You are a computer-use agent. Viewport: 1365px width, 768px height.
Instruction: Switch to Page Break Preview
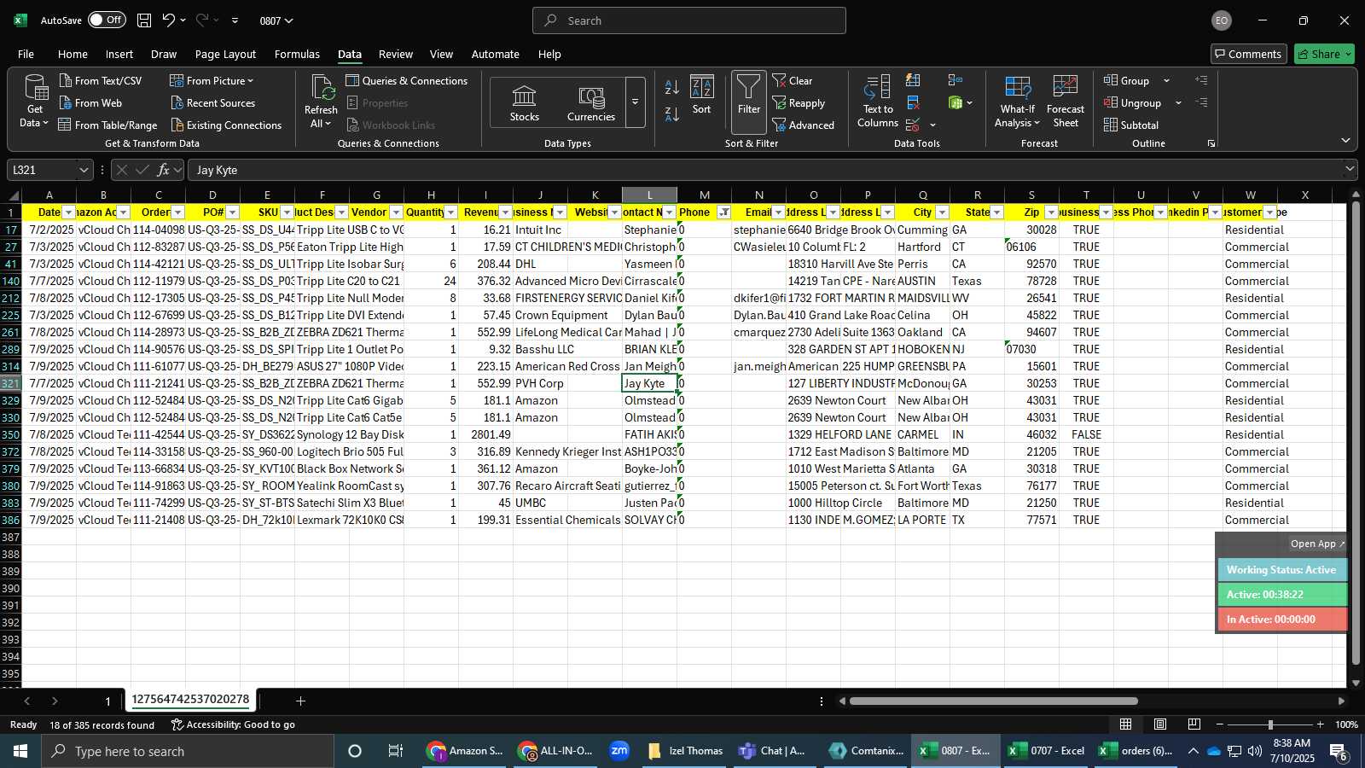pyautogui.click(x=1194, y=724)
